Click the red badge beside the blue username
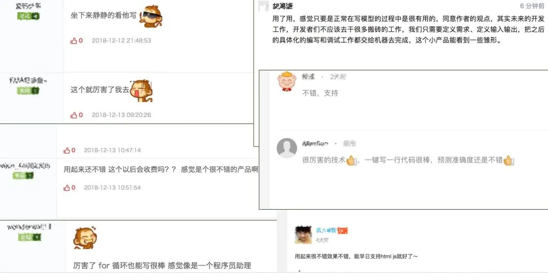 [343, 230]
